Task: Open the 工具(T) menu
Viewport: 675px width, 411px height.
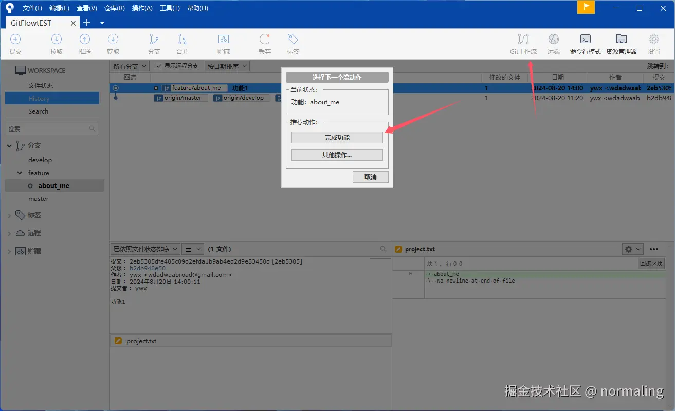Action: 170,8
